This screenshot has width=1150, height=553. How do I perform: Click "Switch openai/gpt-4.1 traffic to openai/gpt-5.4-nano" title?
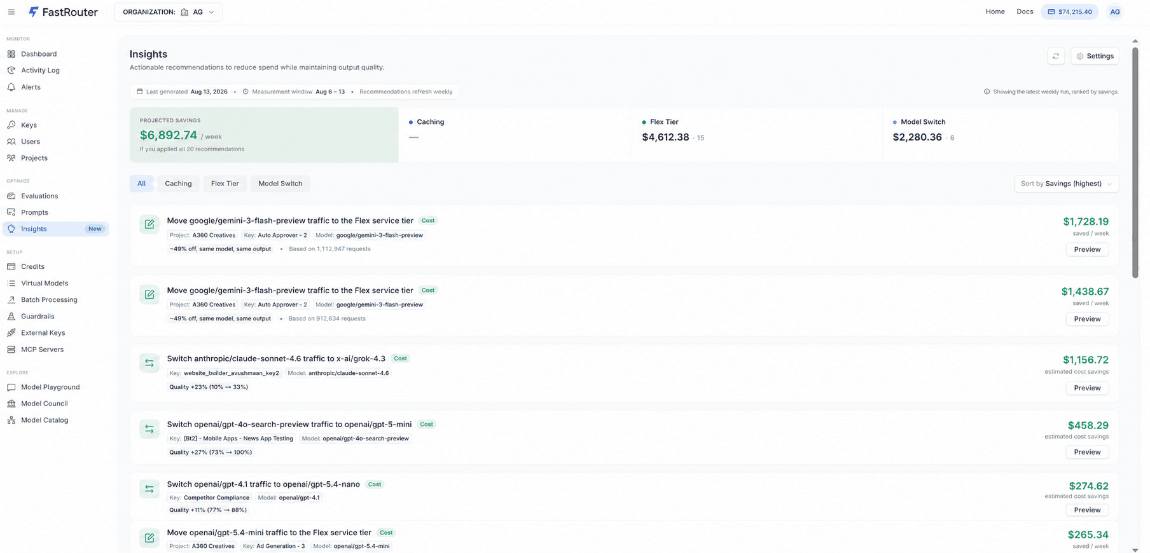[x=263, y=484]
